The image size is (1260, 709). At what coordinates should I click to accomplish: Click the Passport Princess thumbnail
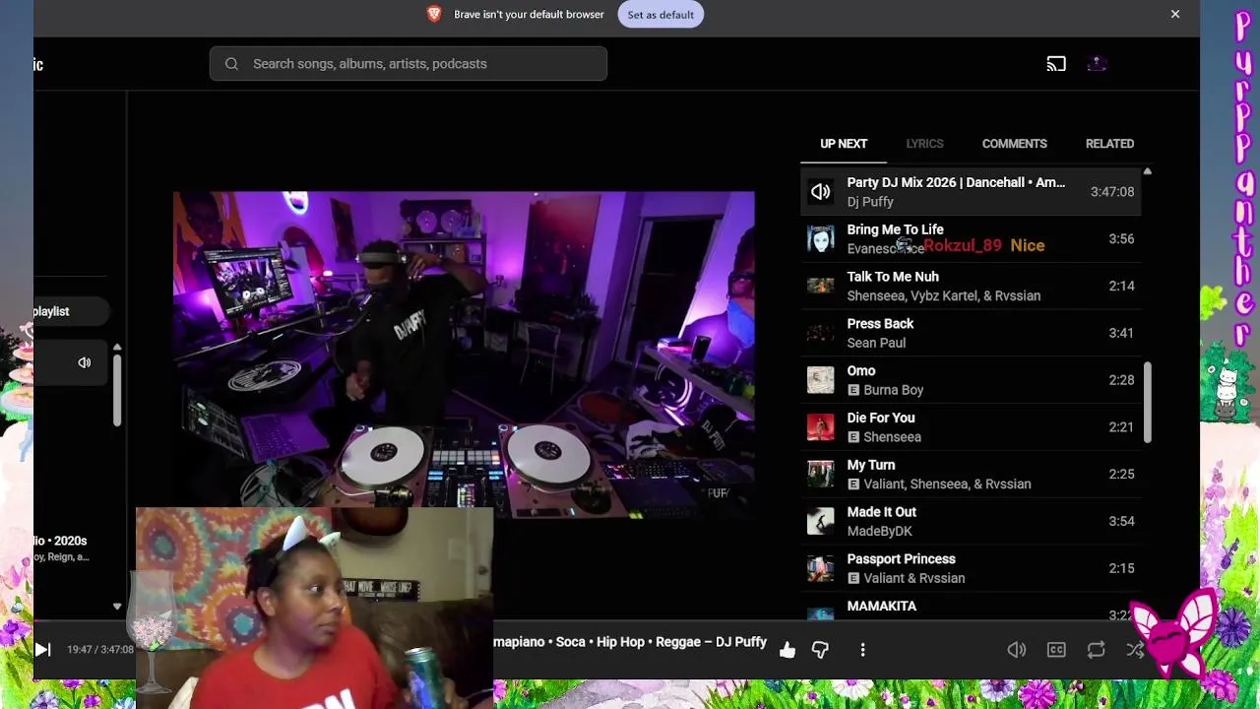pyautogui.click(x=821, y=569)
